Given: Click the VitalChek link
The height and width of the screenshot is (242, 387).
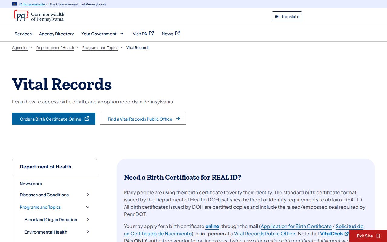Looking at the screenshot, I should pyautogui.click(x=331, y=234).
